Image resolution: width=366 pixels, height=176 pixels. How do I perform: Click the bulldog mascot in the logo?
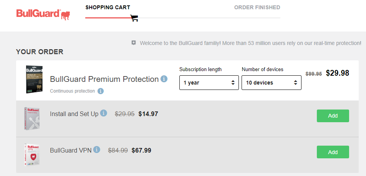tap(65, 15)
